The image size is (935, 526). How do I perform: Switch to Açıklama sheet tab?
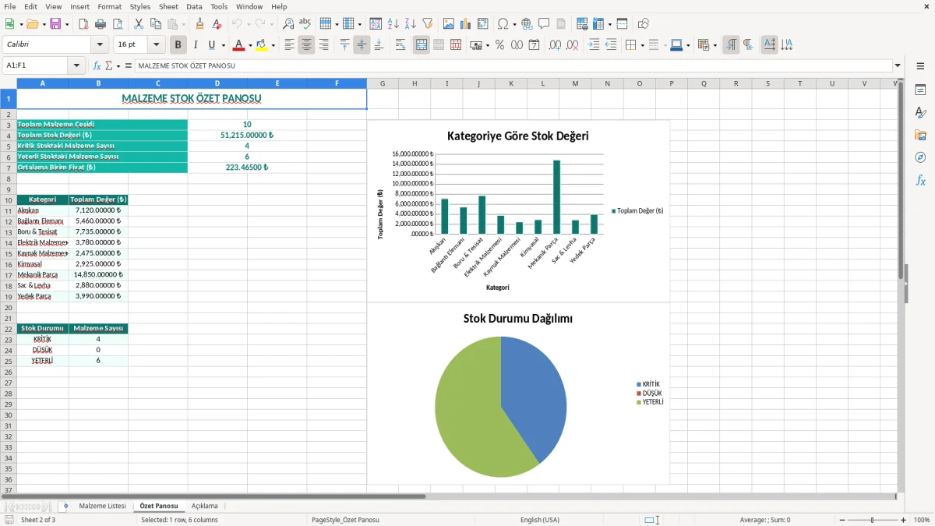[205, 506]
